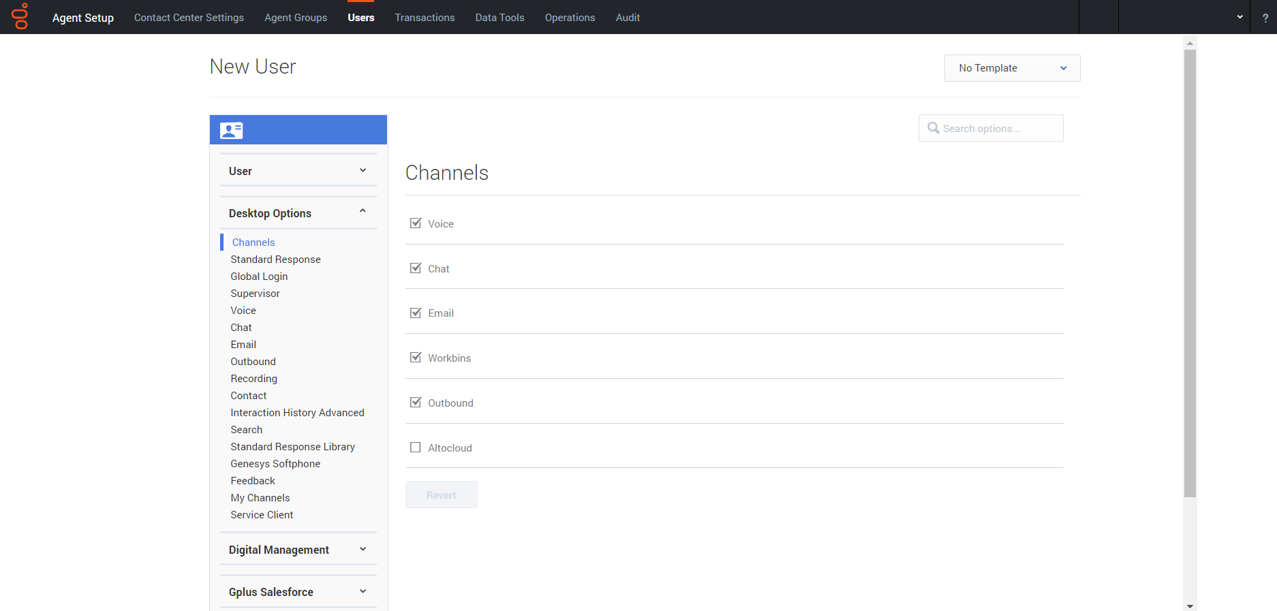Open the top-right account dropdown arrow
The height and width of the screenshot is (611, 1277).
[1240, 17]
